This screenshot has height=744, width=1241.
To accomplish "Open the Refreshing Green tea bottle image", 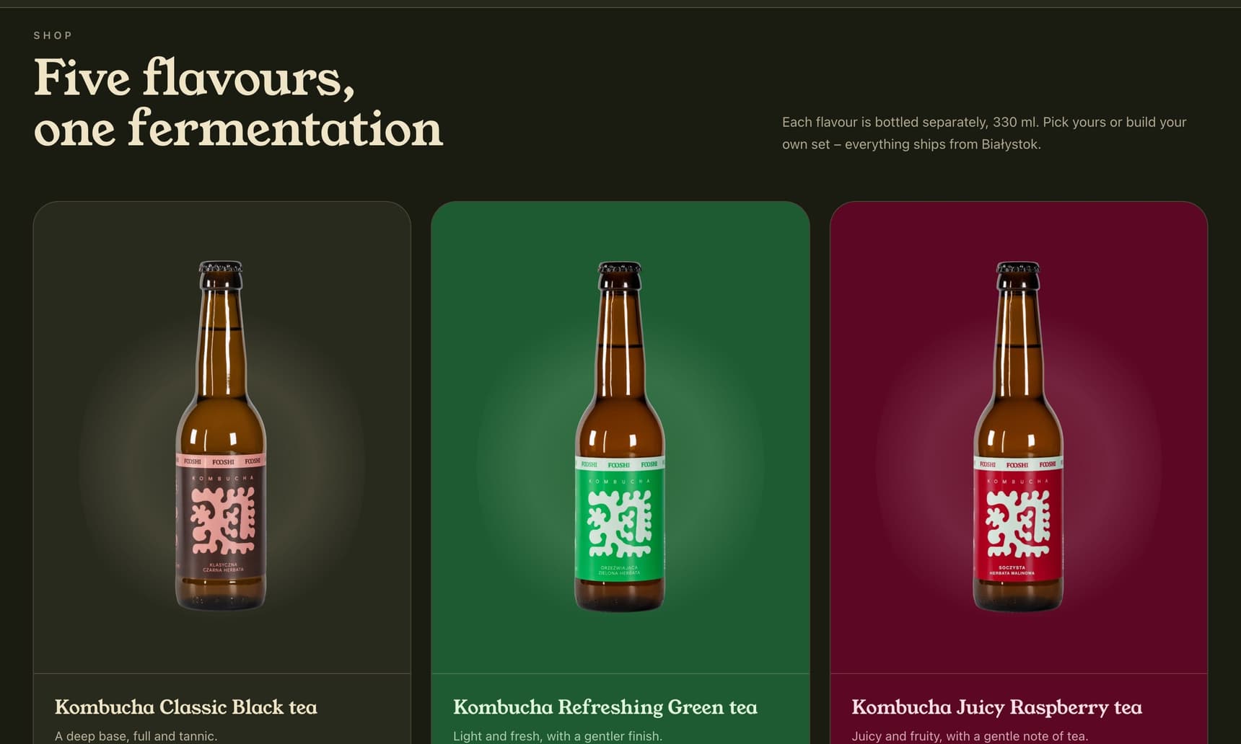I will (x=620, y=437).
